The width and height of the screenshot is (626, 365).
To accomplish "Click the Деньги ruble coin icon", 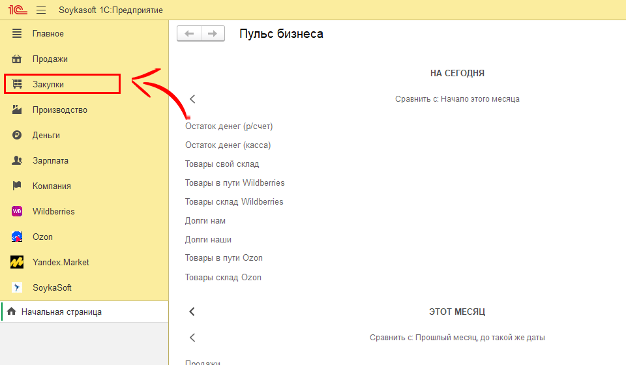I will [x=18, y=135].
